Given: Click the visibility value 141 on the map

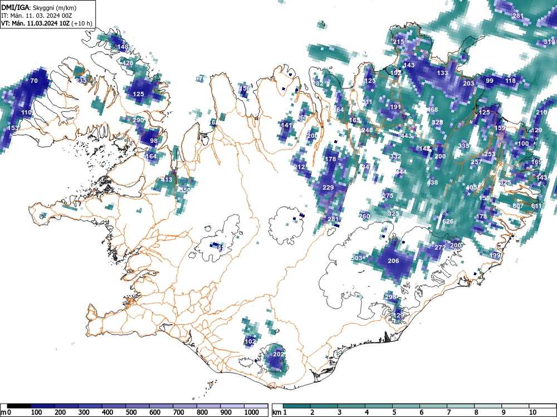Looking at the screenshot, I should coord(286,125).
